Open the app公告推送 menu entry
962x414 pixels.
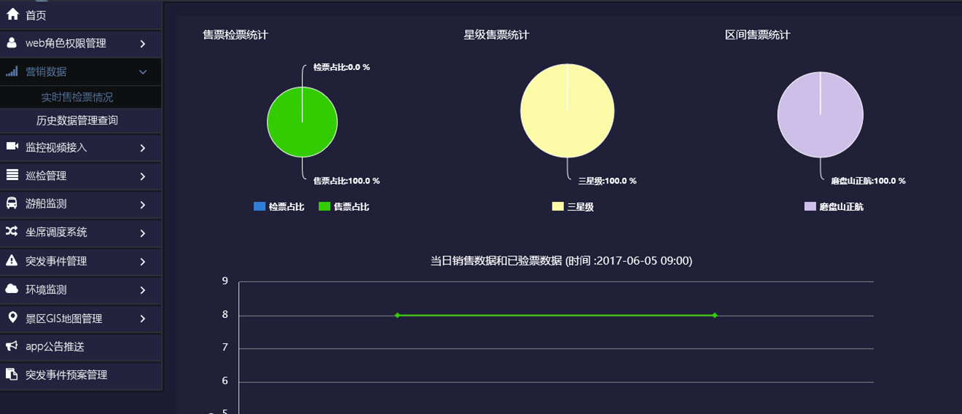pos(81,346)
